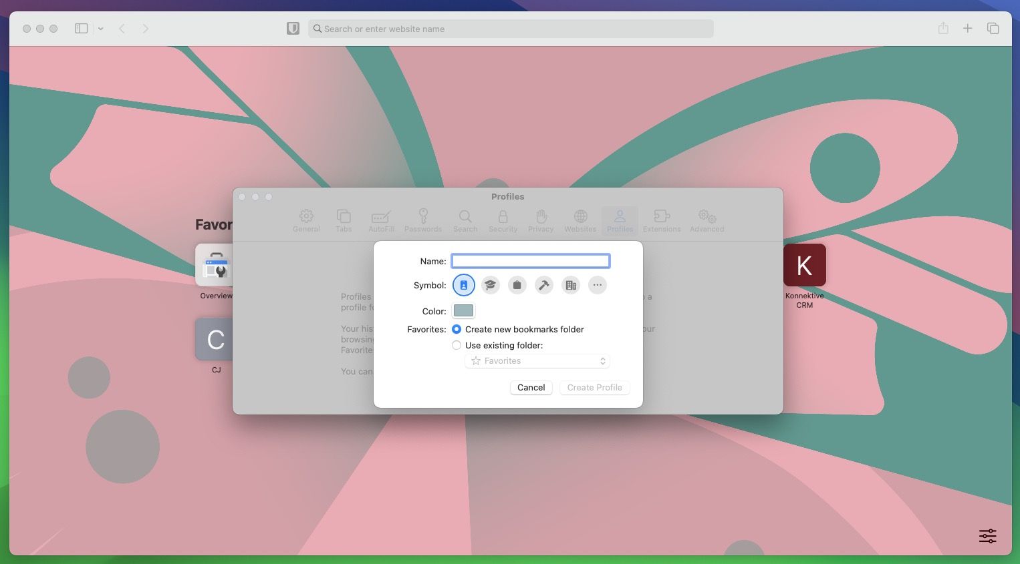Viewport: 1020px width, 564px height.
Task: Pick the hammer symbol
Action: pyautogui.click(x=543, y=284)
